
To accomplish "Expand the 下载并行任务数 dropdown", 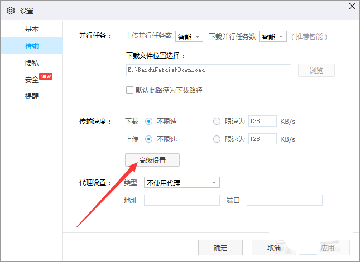I will click(273, 37).
